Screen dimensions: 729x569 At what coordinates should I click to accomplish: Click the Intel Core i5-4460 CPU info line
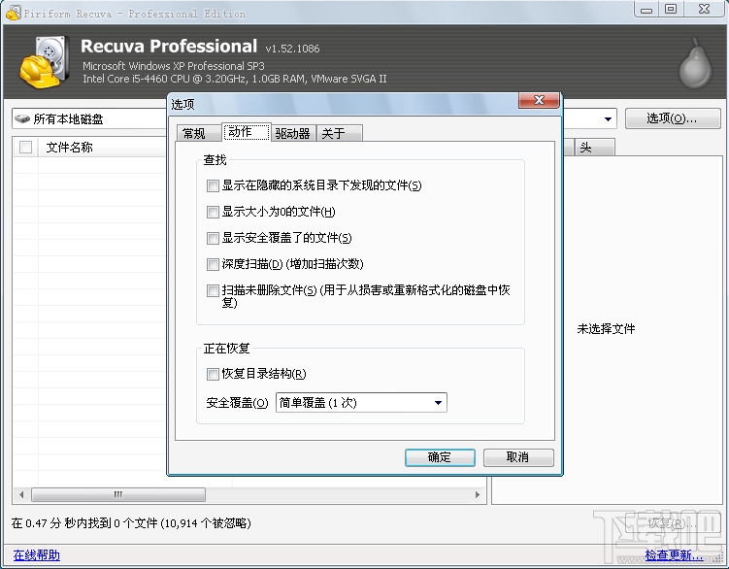[234, 79]
